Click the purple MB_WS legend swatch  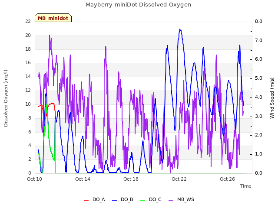[x=171, y=200]
